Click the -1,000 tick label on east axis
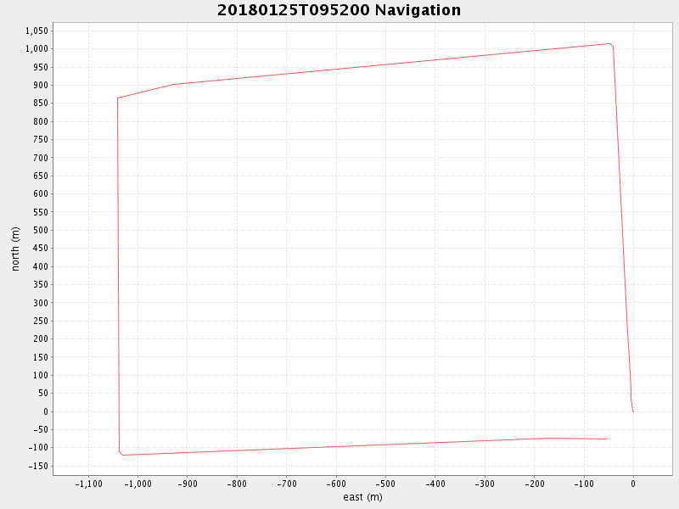Viewport: 679px width, 509px height. 137,484
